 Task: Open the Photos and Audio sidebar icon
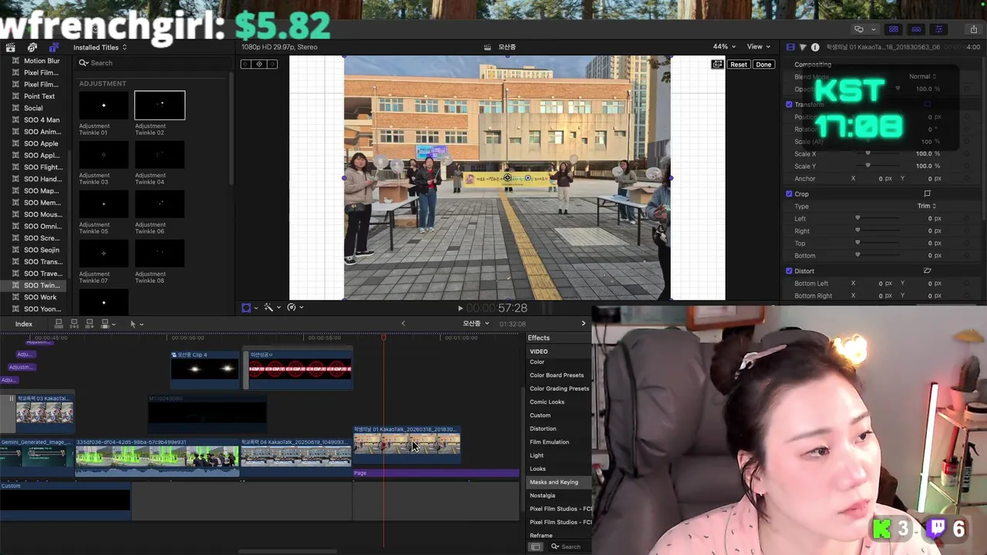(32, 47)
